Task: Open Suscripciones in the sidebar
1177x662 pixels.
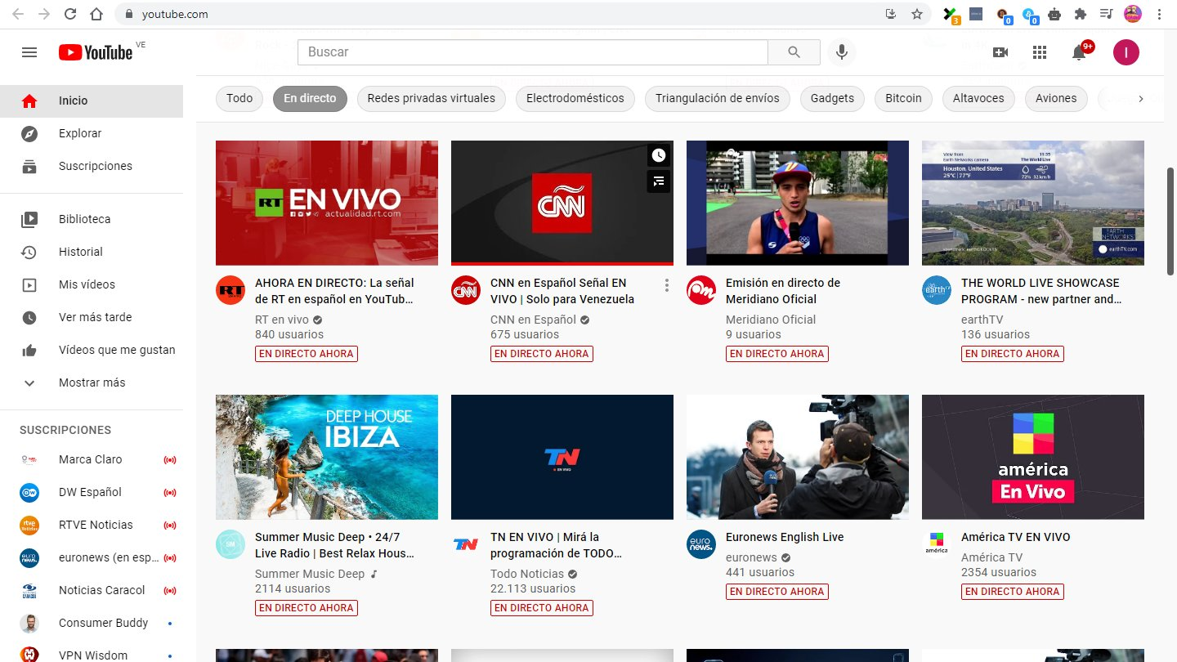Action: tap(92, 166)
